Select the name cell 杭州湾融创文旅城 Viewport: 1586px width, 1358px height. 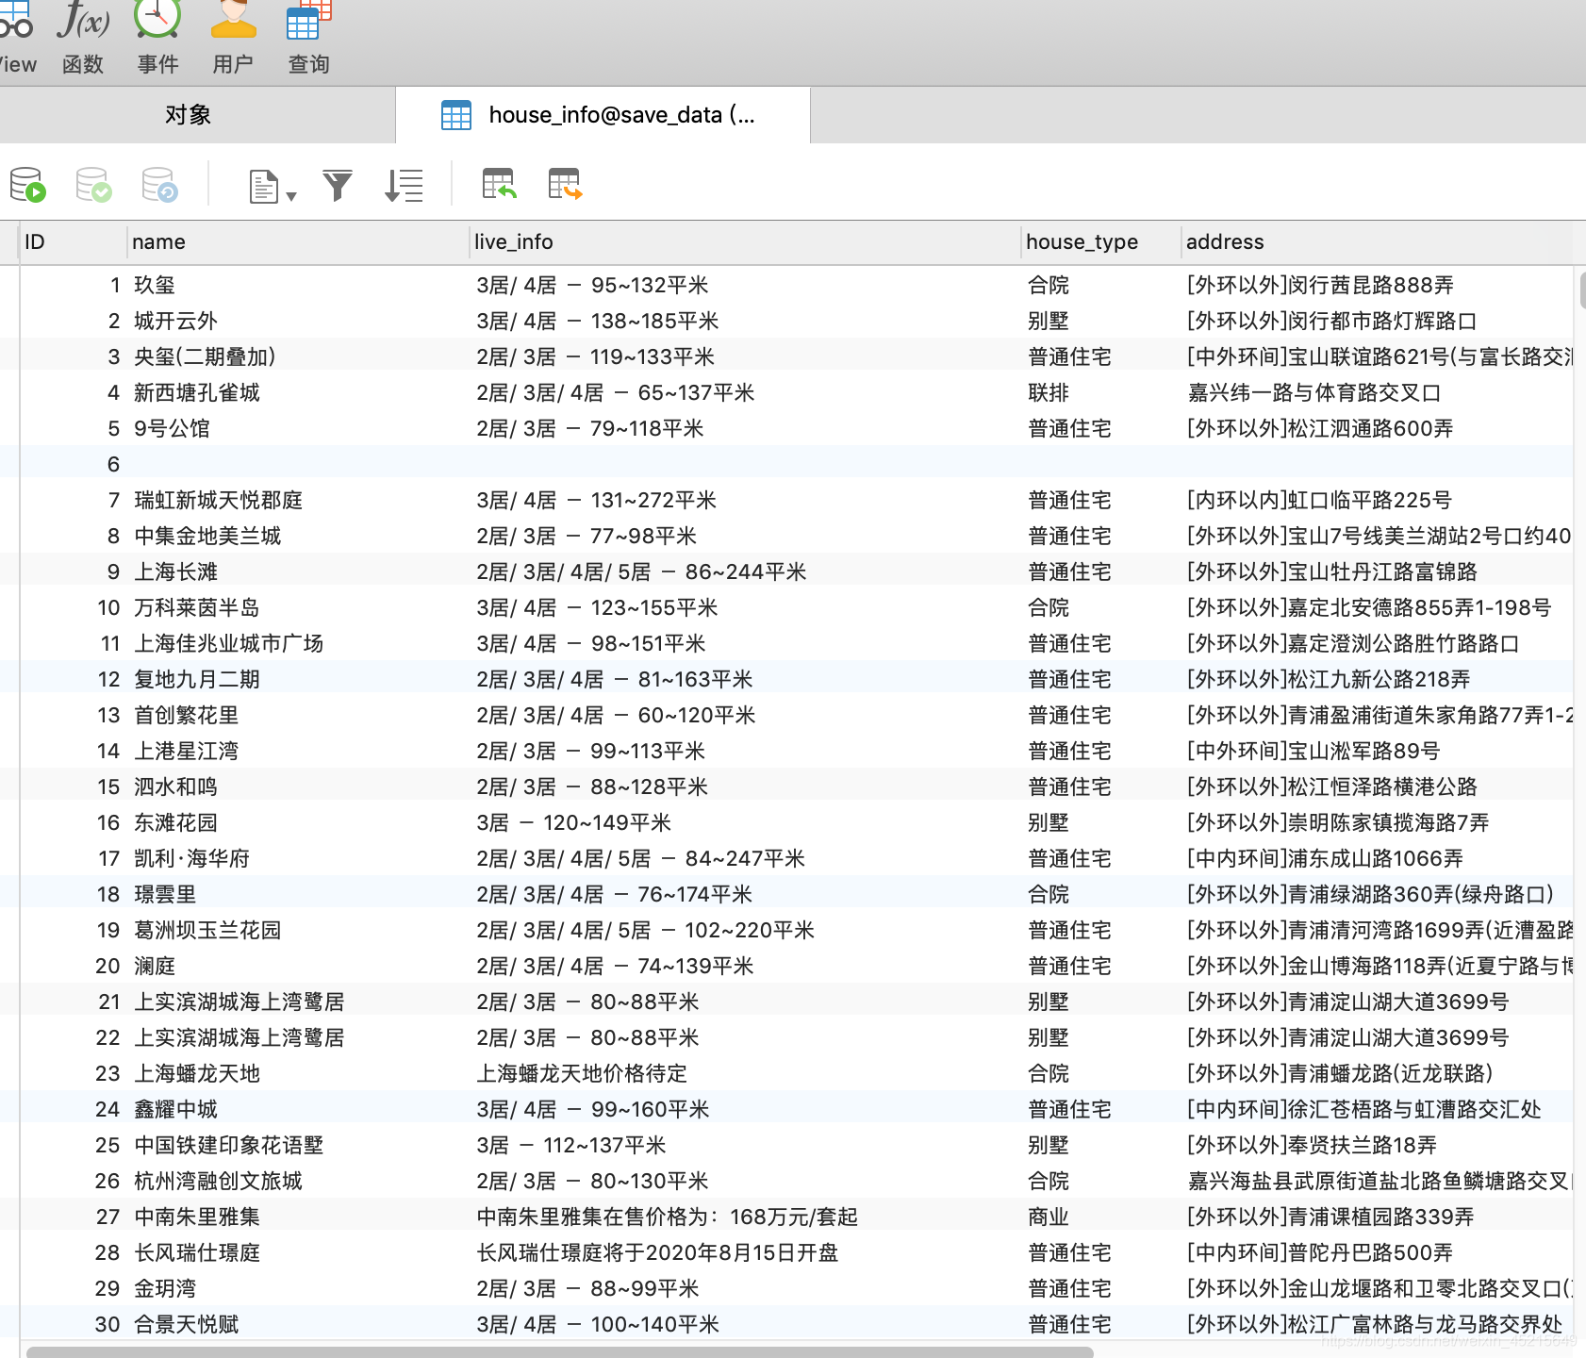pyautogui.click(x=218, y=1181)
